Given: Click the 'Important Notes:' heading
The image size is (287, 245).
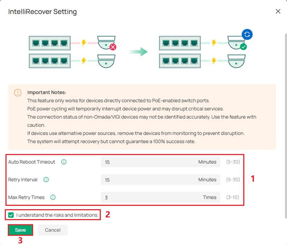Looking at the screenshot, I should click(47, 92).
